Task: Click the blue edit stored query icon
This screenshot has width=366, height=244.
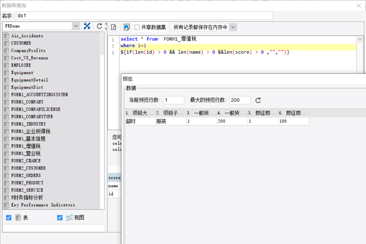Action: (127, 27)
